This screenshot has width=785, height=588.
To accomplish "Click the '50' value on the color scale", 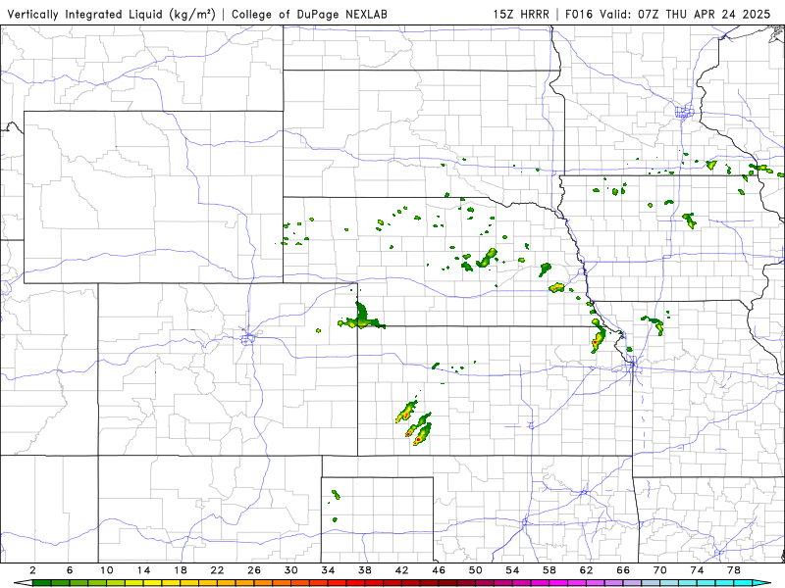I will click(476, 570).
